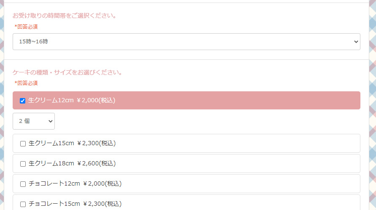Select the 生クリーム18cm option name text
This screenshot has height=210, width=376.
pos(51,164)
